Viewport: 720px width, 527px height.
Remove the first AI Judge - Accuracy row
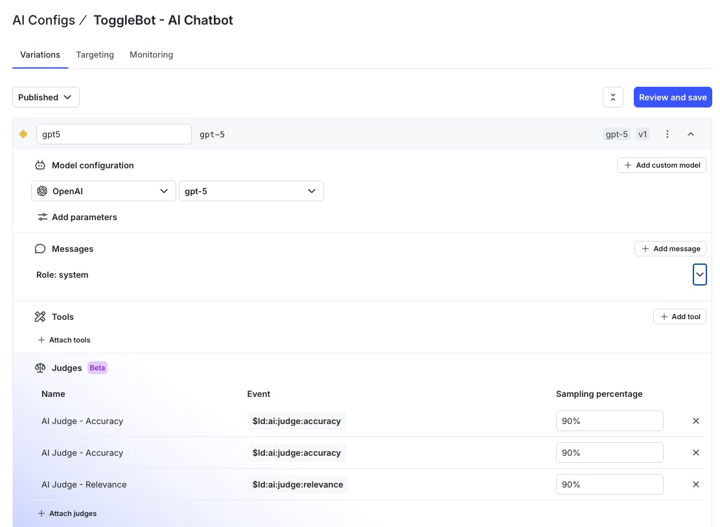[696, 421]
